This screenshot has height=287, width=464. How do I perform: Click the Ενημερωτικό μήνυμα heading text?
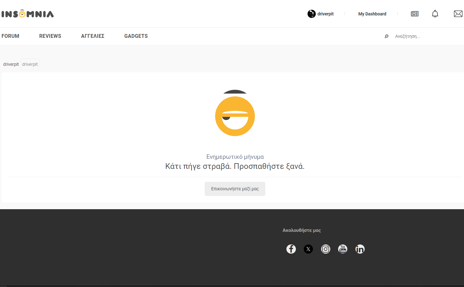[235, 157]
